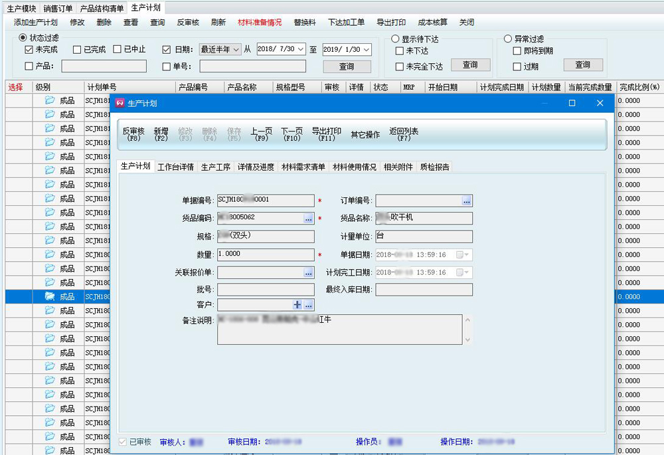Enable the 已完成 checkbox filter
Viewport: 664px width, 455px height.
77,49
